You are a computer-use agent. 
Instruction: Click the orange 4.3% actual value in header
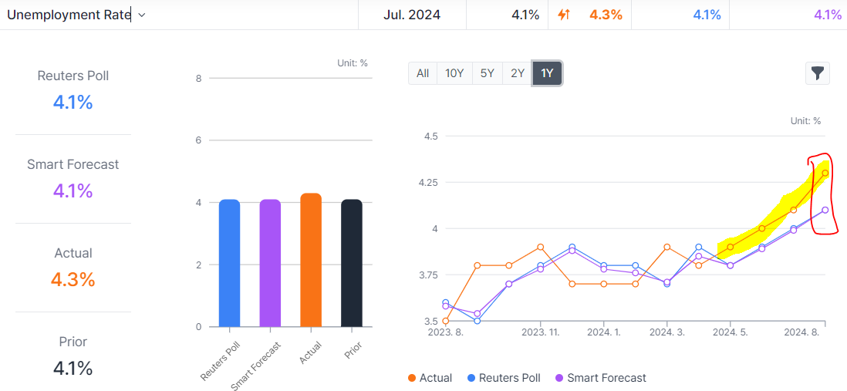point(606,15)
